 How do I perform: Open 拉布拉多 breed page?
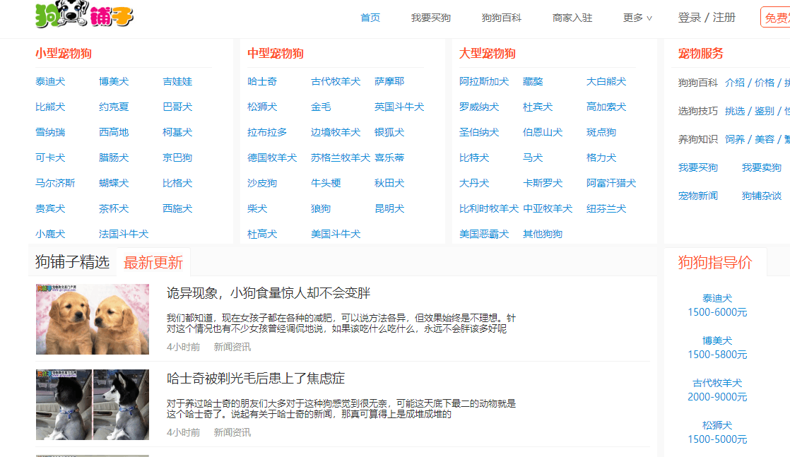(x=267, y=133)
